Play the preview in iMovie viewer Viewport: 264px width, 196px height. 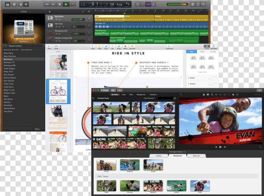coord(221,147)
